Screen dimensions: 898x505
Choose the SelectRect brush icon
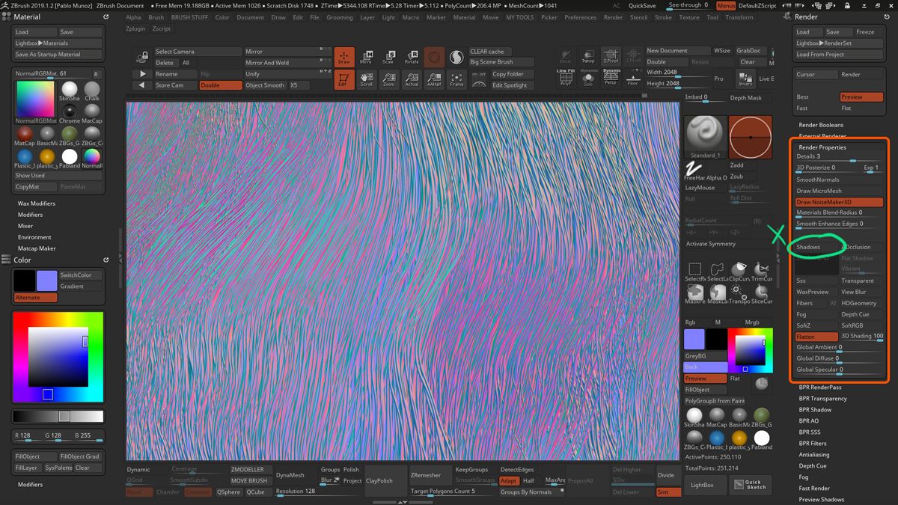694,272
